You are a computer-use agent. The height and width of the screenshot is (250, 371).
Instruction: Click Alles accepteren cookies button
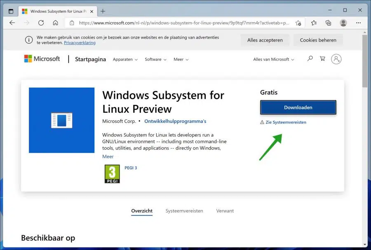click(x=265, y=40)
